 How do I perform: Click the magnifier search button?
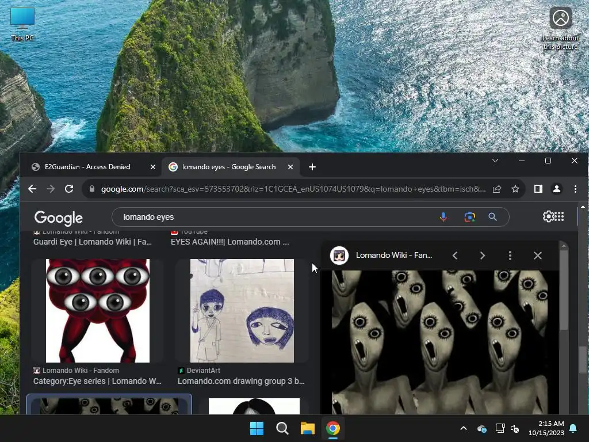492,217
